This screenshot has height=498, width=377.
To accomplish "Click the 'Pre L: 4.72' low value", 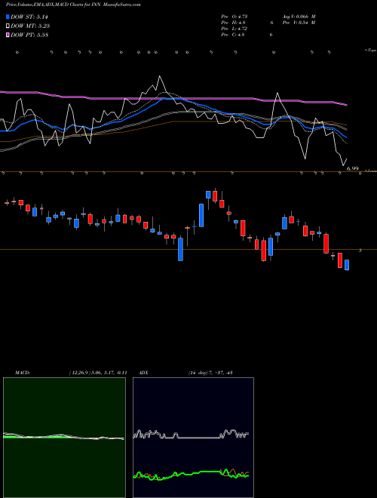I will click(x=234, y=29).
